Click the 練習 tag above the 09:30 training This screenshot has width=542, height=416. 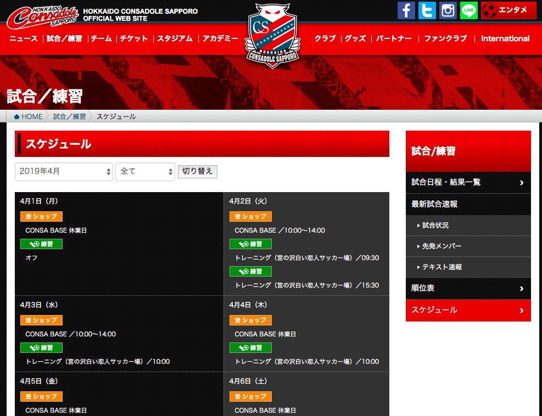coord(250,244)
